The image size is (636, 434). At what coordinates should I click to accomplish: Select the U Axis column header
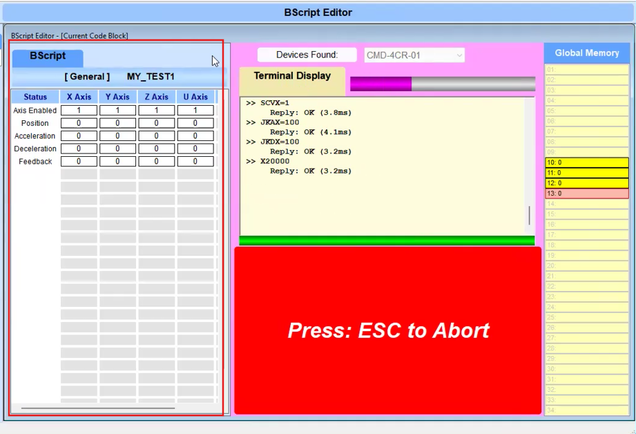point(195,97)
